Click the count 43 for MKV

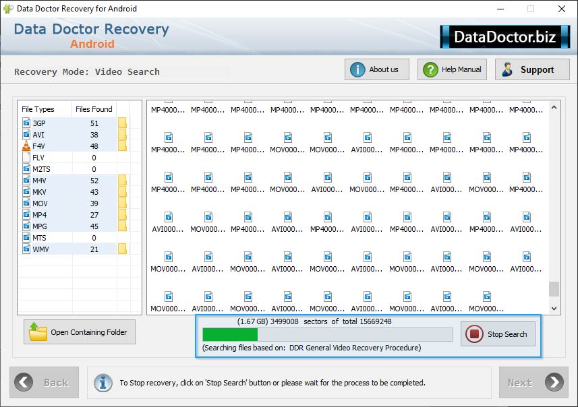(94, 192)
